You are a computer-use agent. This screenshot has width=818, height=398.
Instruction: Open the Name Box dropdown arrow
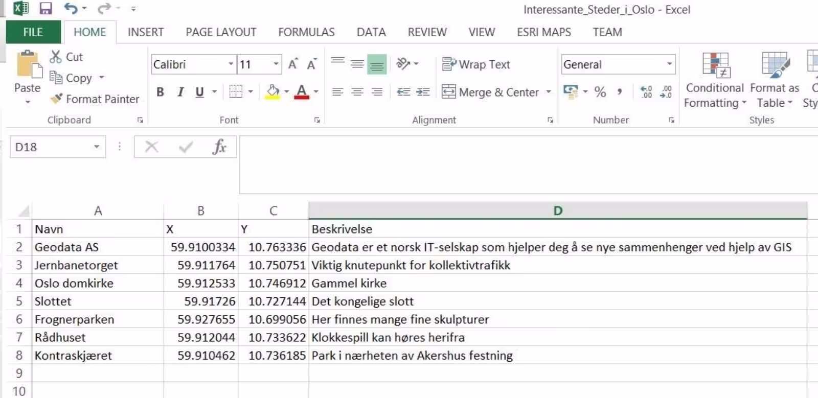(96, 147)
